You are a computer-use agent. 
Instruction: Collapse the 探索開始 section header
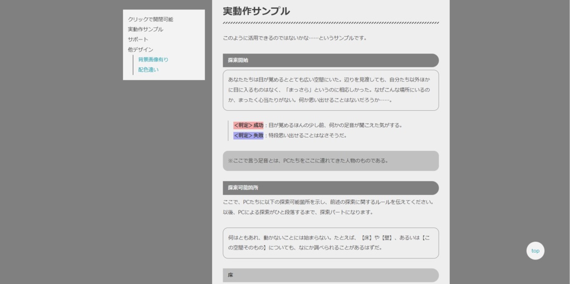click(x=331, y=60)
